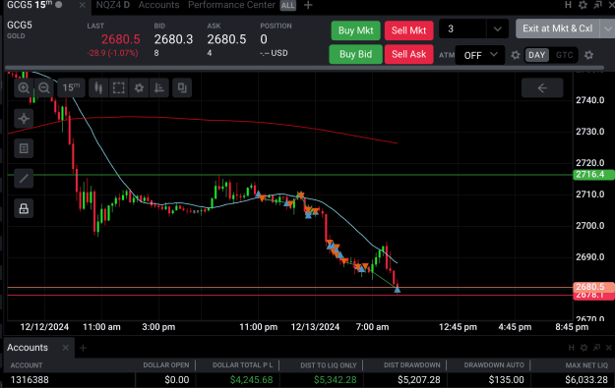Viewport: 615px width, 388px height.
Task: Add a tab in Accounts panel
Action: (83, 348)
